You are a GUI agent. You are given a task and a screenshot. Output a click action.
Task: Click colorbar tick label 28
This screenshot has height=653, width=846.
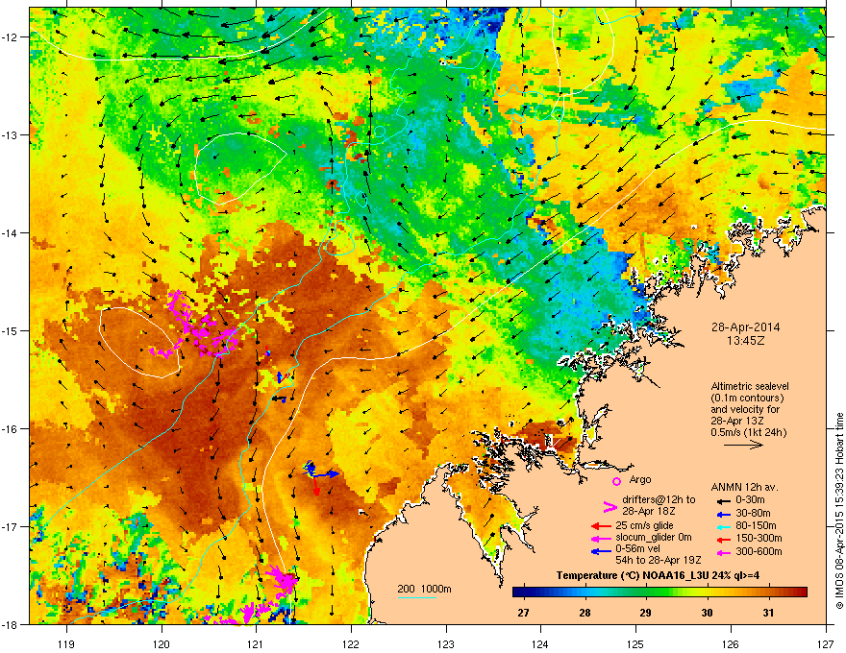coord(585,613)
